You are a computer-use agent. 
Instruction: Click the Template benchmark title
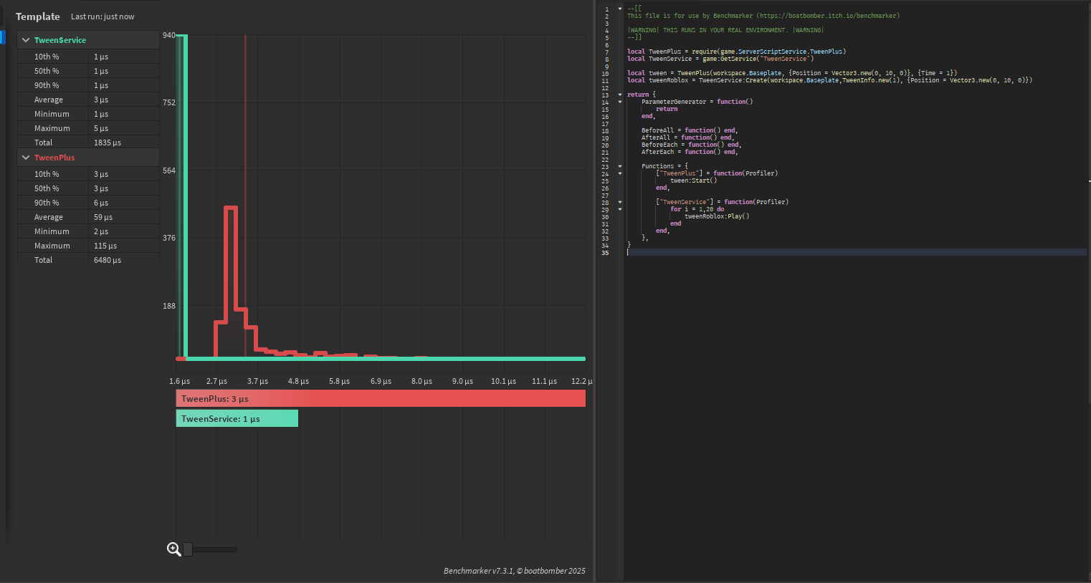click(x=38, y=16)
